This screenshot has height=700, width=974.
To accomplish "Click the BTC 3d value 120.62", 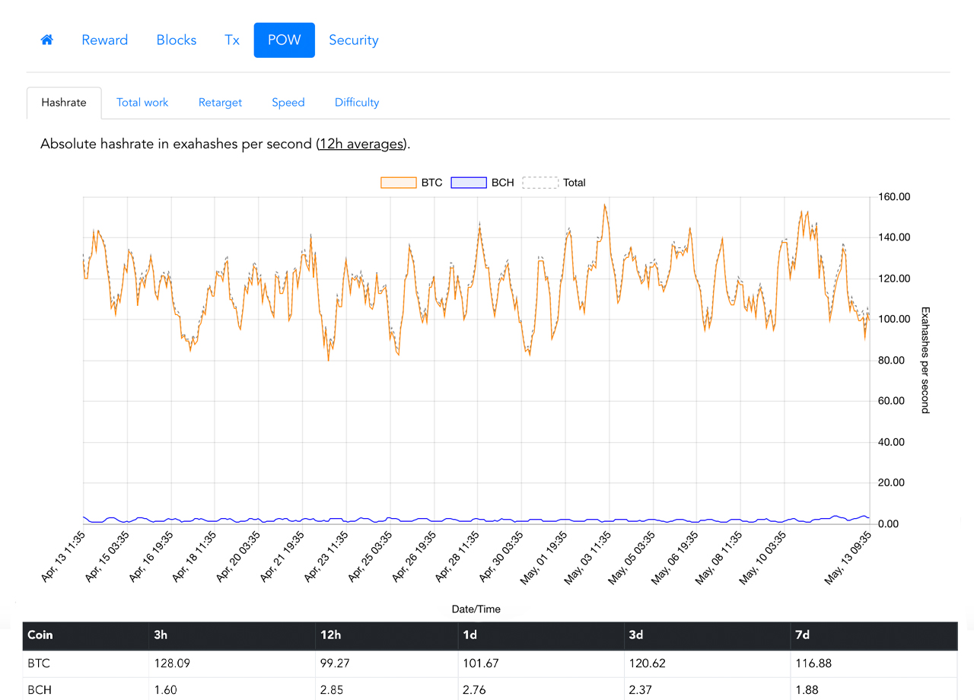I will (648, 663).
